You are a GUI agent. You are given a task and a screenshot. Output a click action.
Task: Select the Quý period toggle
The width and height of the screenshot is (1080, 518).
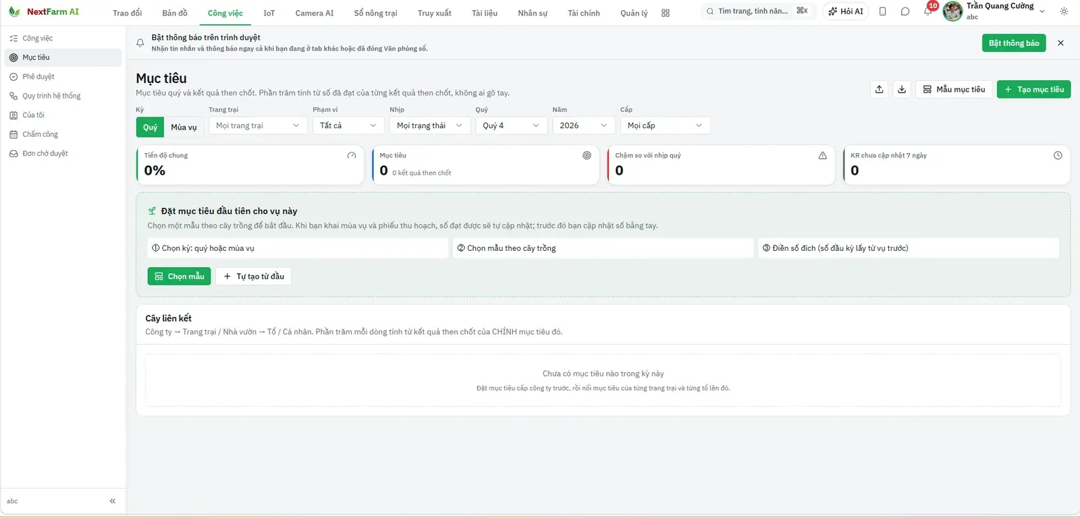(150, 127)
